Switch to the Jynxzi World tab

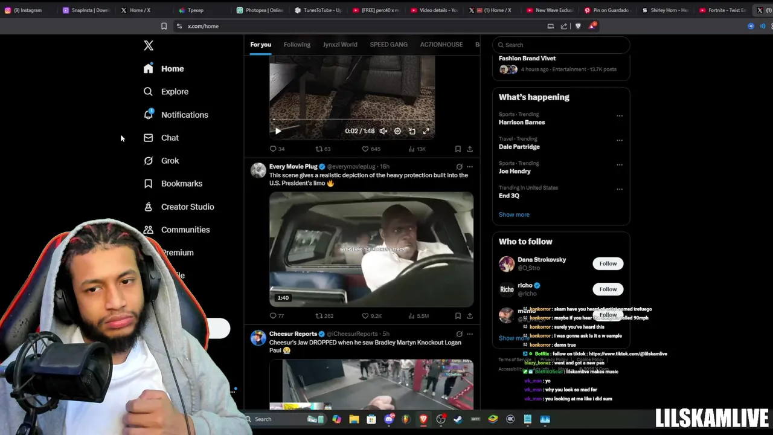(x=340, y=45)
